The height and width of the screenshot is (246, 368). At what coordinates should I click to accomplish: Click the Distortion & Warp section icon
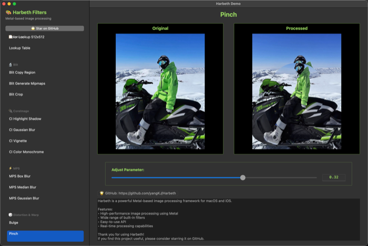click(11, 215)
